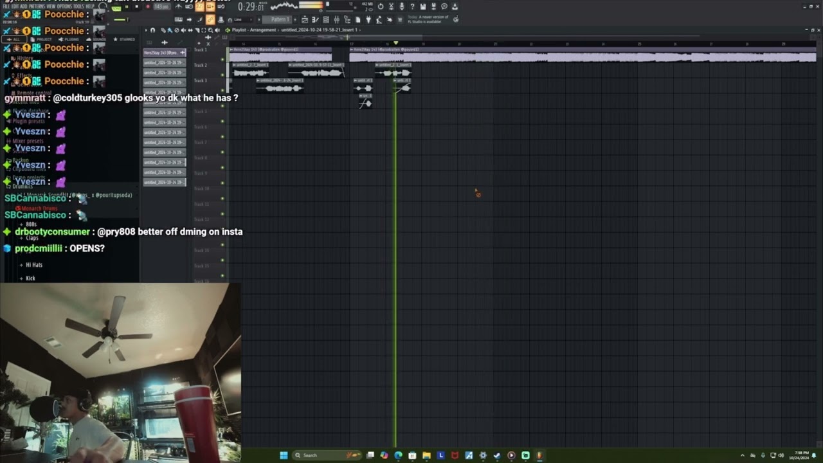Click the shopping cart icon
This screenshot has width=823, height=463.
[399, 19]
